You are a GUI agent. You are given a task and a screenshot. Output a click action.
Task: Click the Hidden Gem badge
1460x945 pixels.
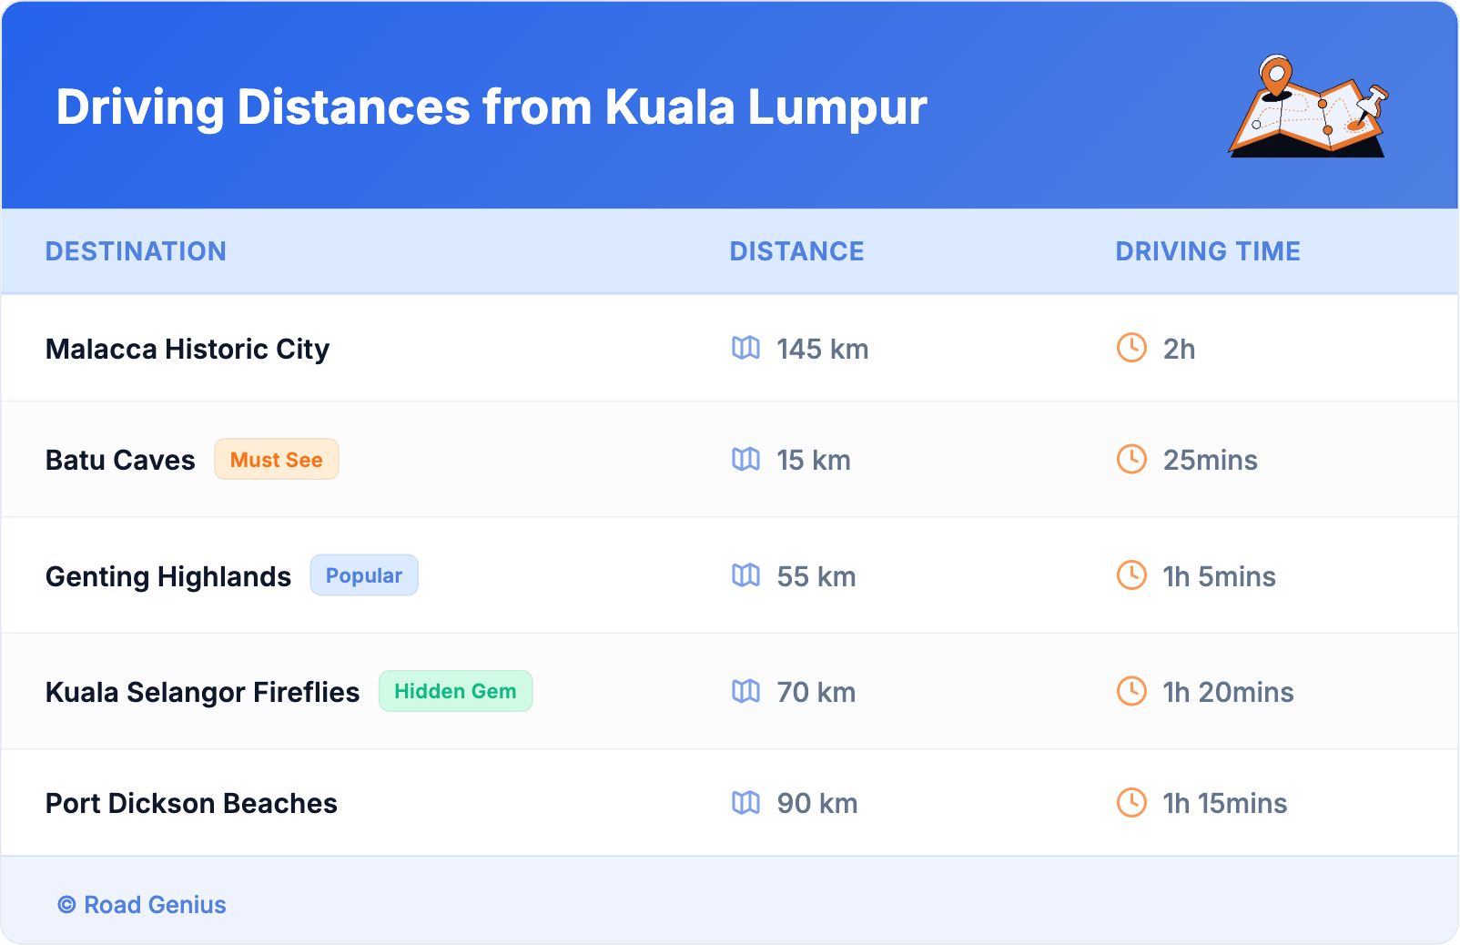point(455,692)
